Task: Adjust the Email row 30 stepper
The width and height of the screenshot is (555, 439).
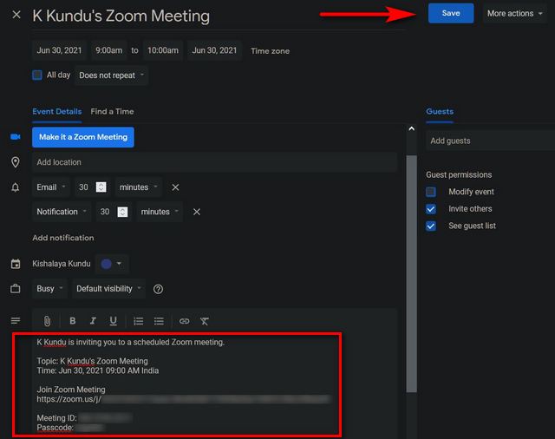Action: click(x=101, y=187)
